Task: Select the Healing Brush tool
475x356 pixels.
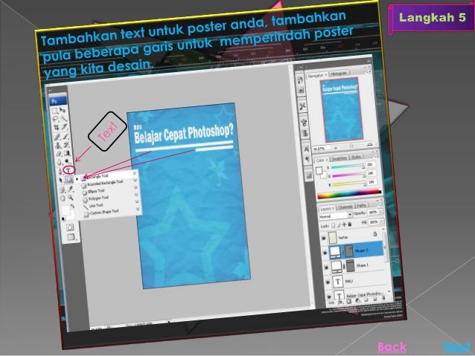Action: 57,137
